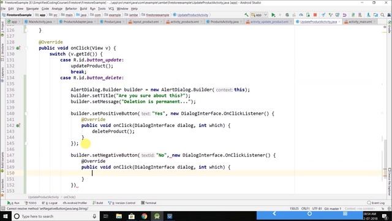Open the app run configuration dropdown

pyautogui.click(x=259, y=15)
